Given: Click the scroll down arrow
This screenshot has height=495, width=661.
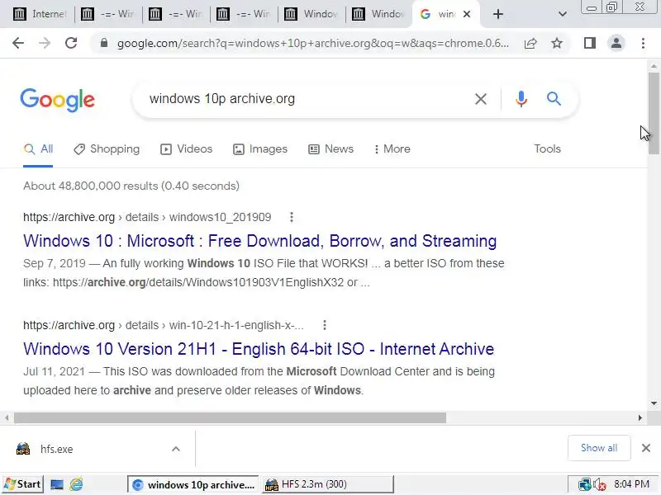Looking at the screenshot, I should click(654, 403).
